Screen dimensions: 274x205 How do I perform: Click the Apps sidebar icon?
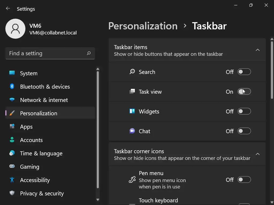[12, 127]
